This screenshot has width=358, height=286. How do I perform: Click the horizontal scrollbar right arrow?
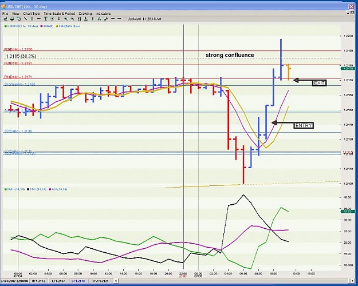pyautogui.click(x=352, y=281)
